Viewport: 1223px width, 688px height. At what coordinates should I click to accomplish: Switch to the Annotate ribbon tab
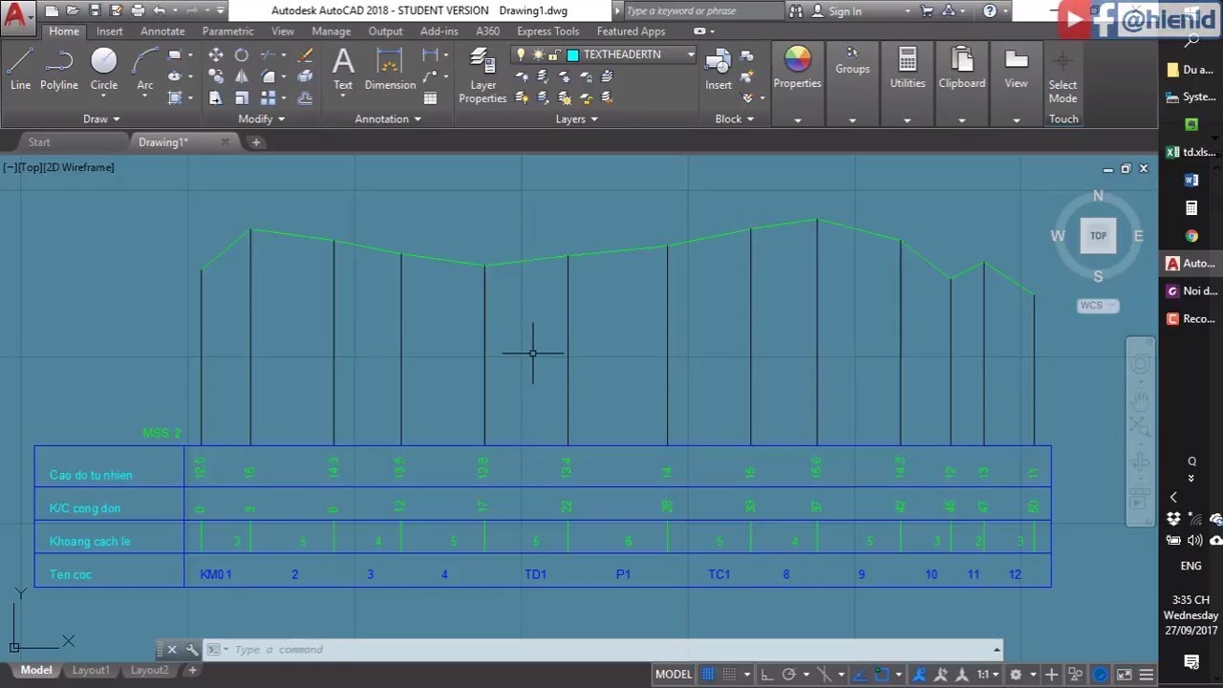tap(162, 31)
